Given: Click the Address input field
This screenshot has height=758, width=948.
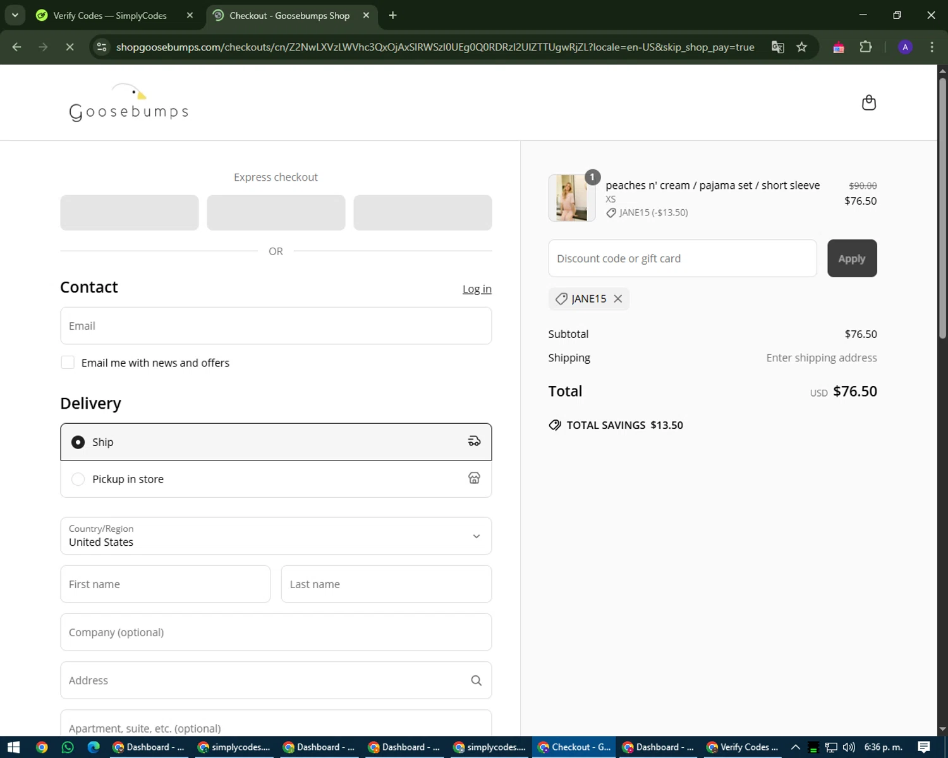Looking at the screenshot, I should point(276,680).
